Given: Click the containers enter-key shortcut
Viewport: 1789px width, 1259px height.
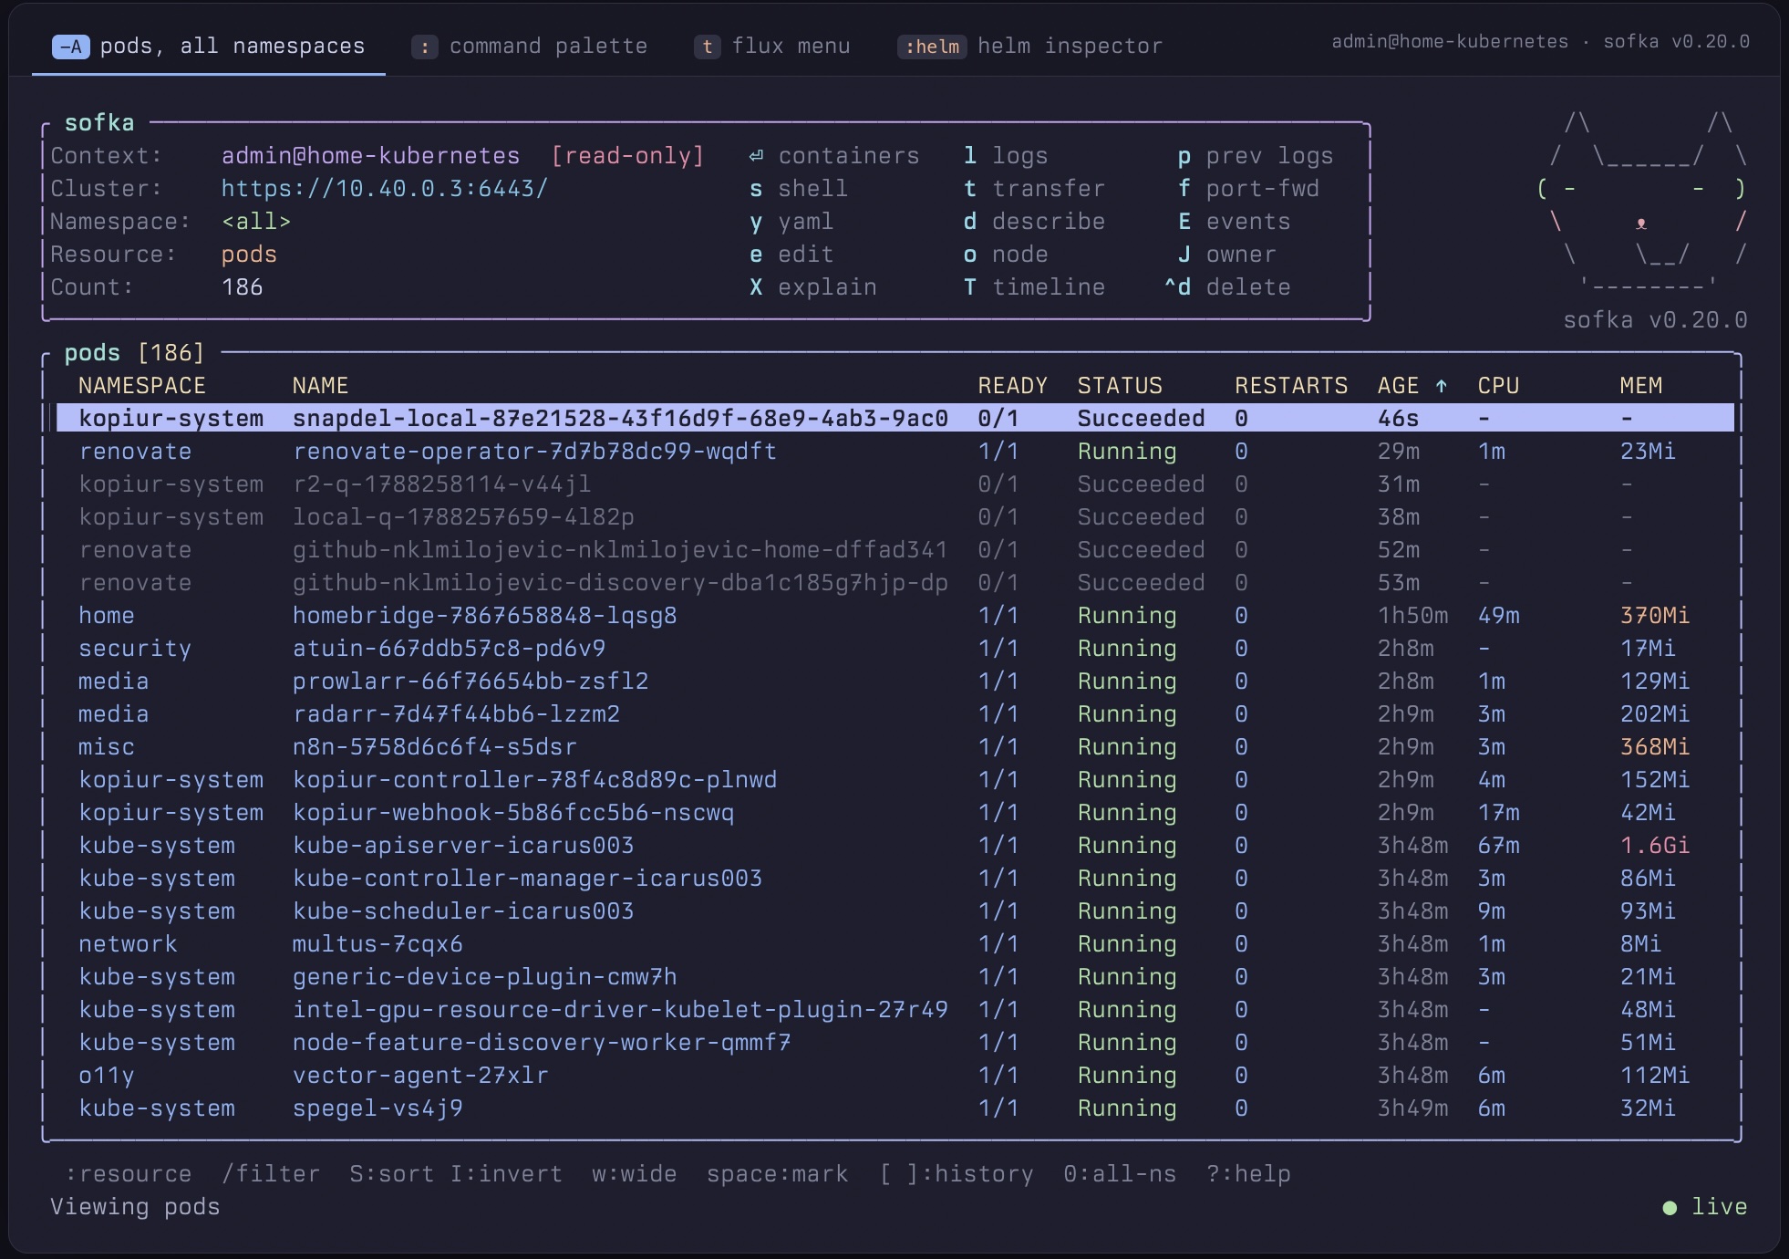Looking at the screenshot, I should tap(833, 156).
